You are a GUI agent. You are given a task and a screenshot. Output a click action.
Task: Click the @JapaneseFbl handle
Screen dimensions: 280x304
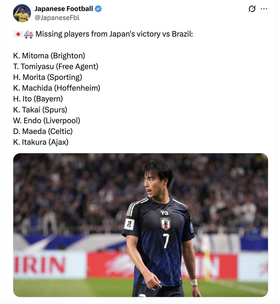pyautogui.click(x=57, y=18)
